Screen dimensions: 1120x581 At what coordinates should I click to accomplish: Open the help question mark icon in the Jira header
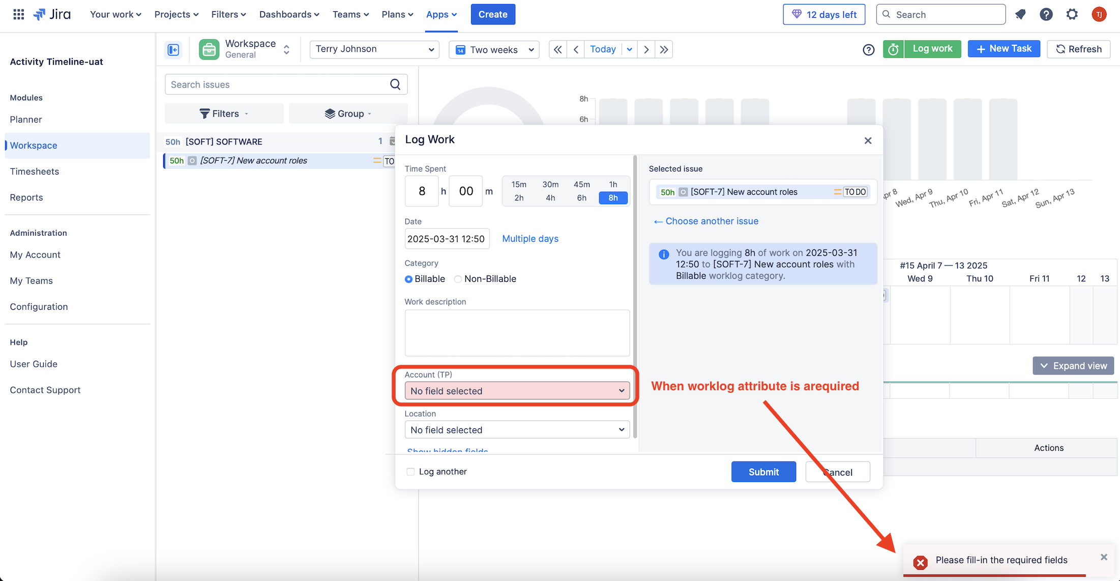coord(1046,14)
